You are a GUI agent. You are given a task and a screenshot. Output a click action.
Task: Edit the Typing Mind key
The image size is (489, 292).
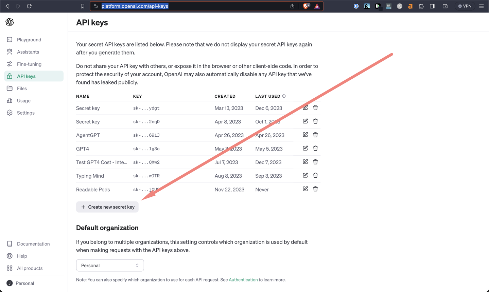[305, 175]
